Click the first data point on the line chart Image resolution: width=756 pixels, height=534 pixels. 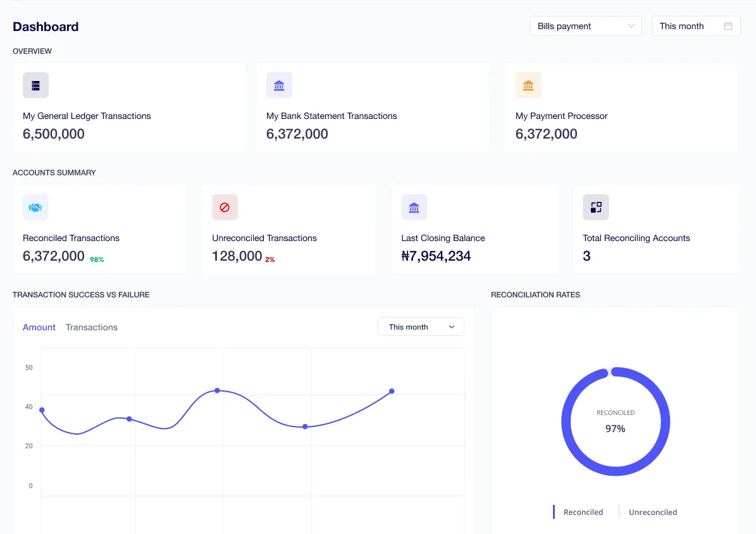pyautogui.click(x=42, y=410)
